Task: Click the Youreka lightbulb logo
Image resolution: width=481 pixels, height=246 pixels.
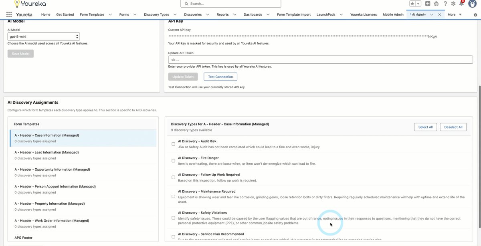Action: point(17,4)
